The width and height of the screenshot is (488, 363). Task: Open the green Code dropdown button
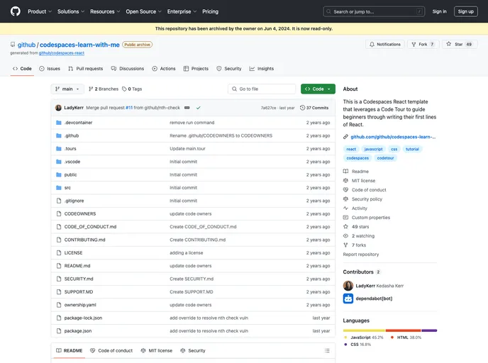tap(318, 89)
